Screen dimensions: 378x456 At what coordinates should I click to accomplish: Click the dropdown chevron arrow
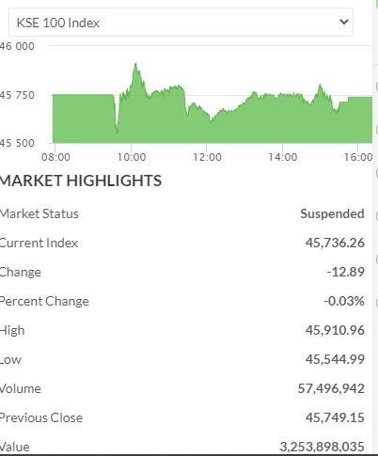tap(344, 22)
